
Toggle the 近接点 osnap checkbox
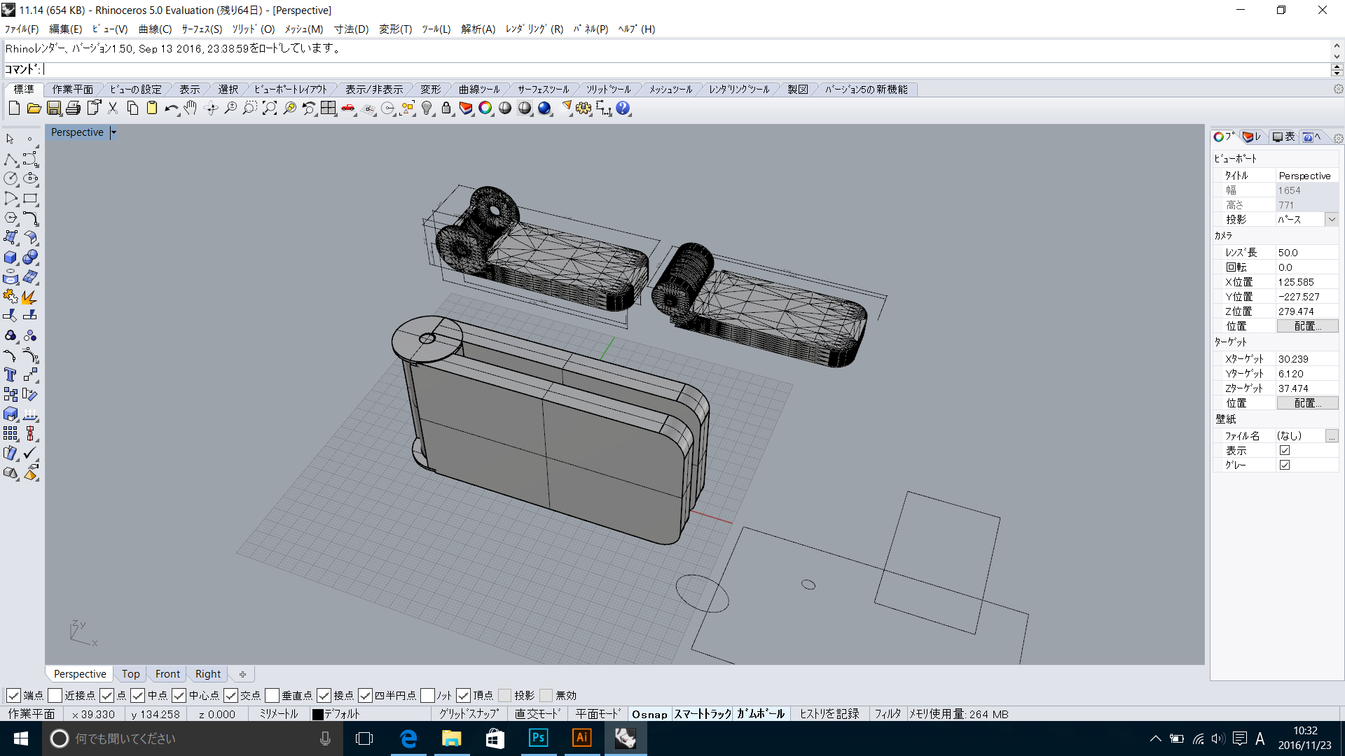[x=55, y=695]
